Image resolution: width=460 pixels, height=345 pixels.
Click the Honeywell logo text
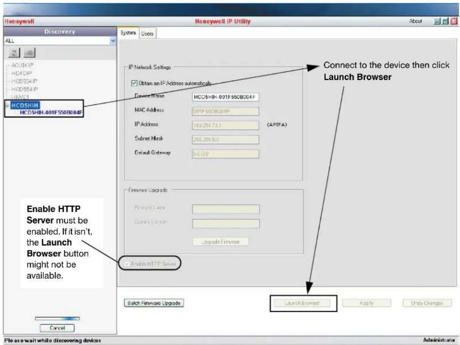[19, 21]
